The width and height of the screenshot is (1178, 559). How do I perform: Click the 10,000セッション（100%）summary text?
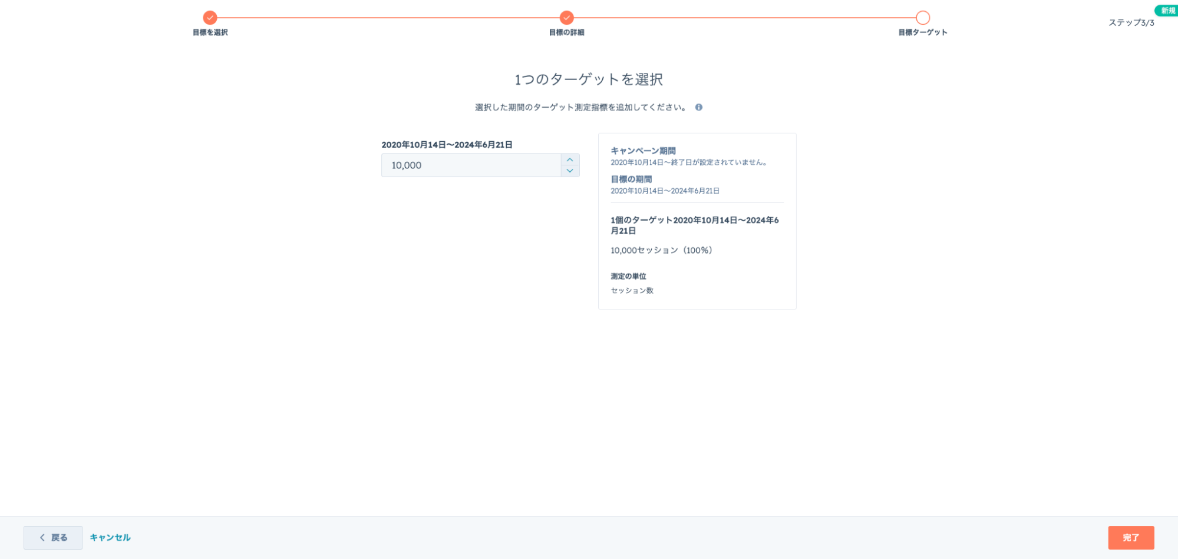pyautogui.click(x=662, y=251)
